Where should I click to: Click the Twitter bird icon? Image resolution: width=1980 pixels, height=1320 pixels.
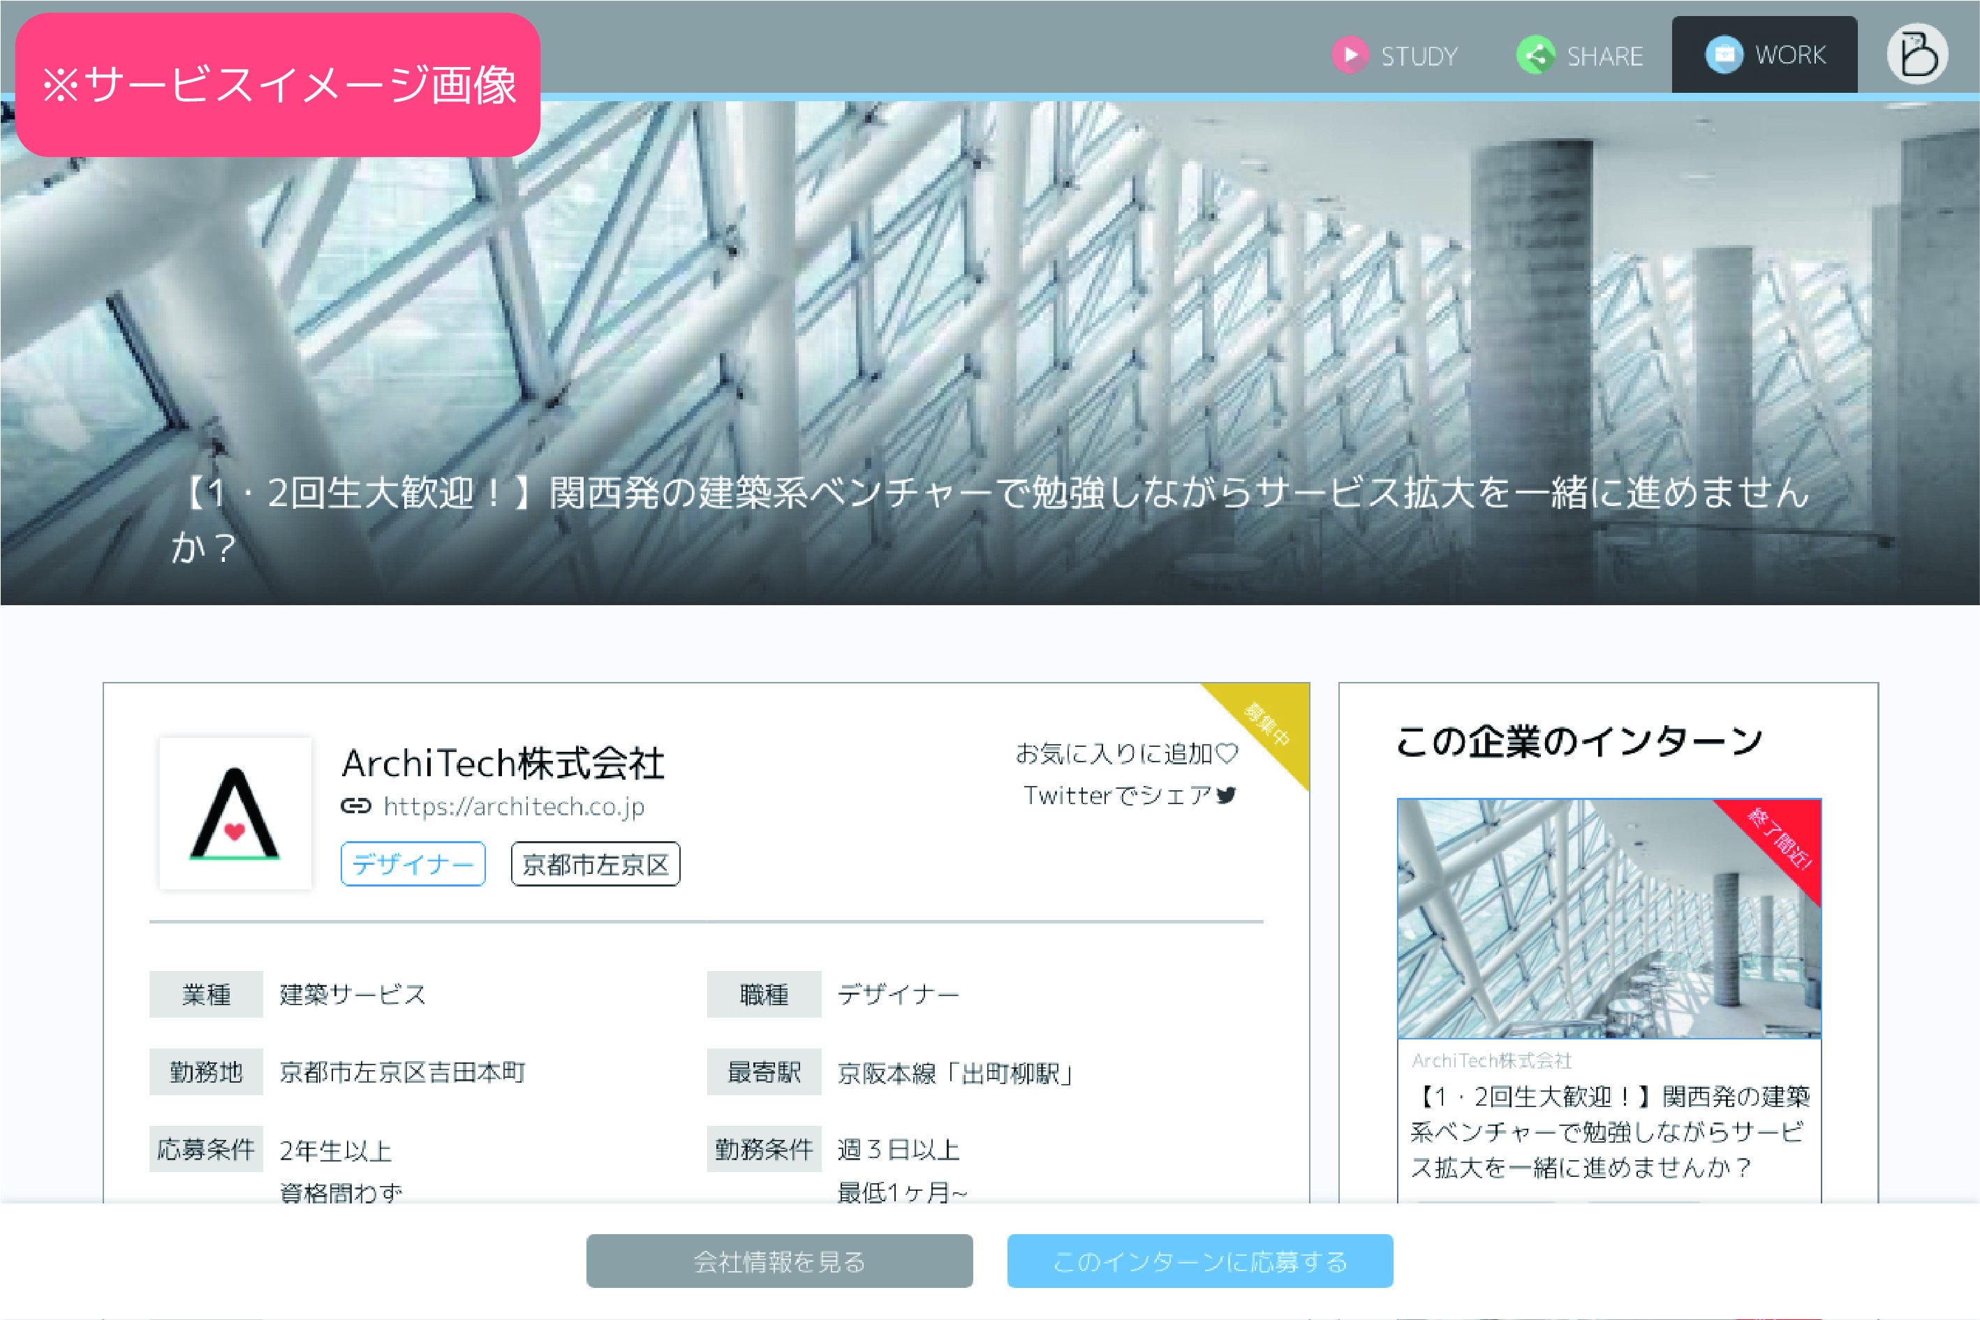[1227, 794]
